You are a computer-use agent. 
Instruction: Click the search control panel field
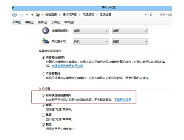(x=165, y=15)
